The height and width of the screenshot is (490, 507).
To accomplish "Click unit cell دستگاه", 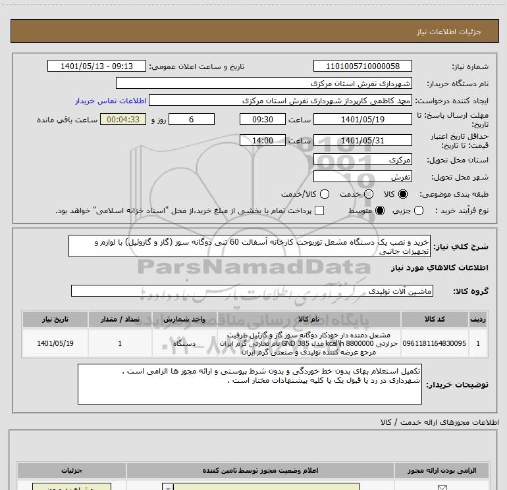I will 184,343.
